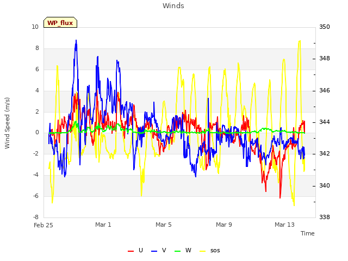Screen dimensions: 348x261
Task: Click the 8 left y-axis label
Action: [37, 48]
